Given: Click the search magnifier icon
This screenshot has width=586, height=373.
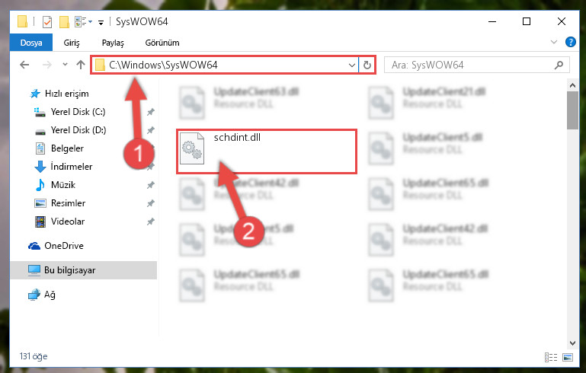Looking at the screenshot, I should coord(559,65).
